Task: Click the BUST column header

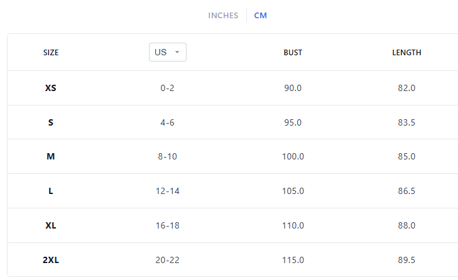Action: pyautogui.click(x=293, y=53)
